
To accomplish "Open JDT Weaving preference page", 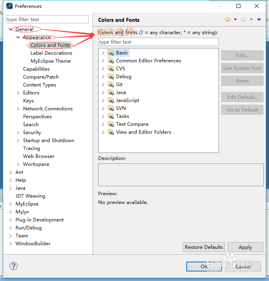I will [x=30, y=196].
